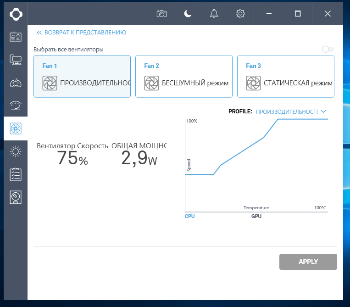Select GPU as temperature source
This screenshot has width=350, height=307.
(256, 216)
